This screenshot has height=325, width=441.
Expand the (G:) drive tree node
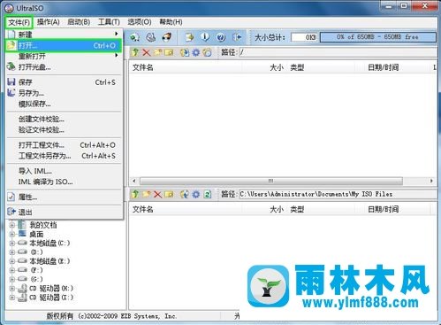click(x=12, y=279)
